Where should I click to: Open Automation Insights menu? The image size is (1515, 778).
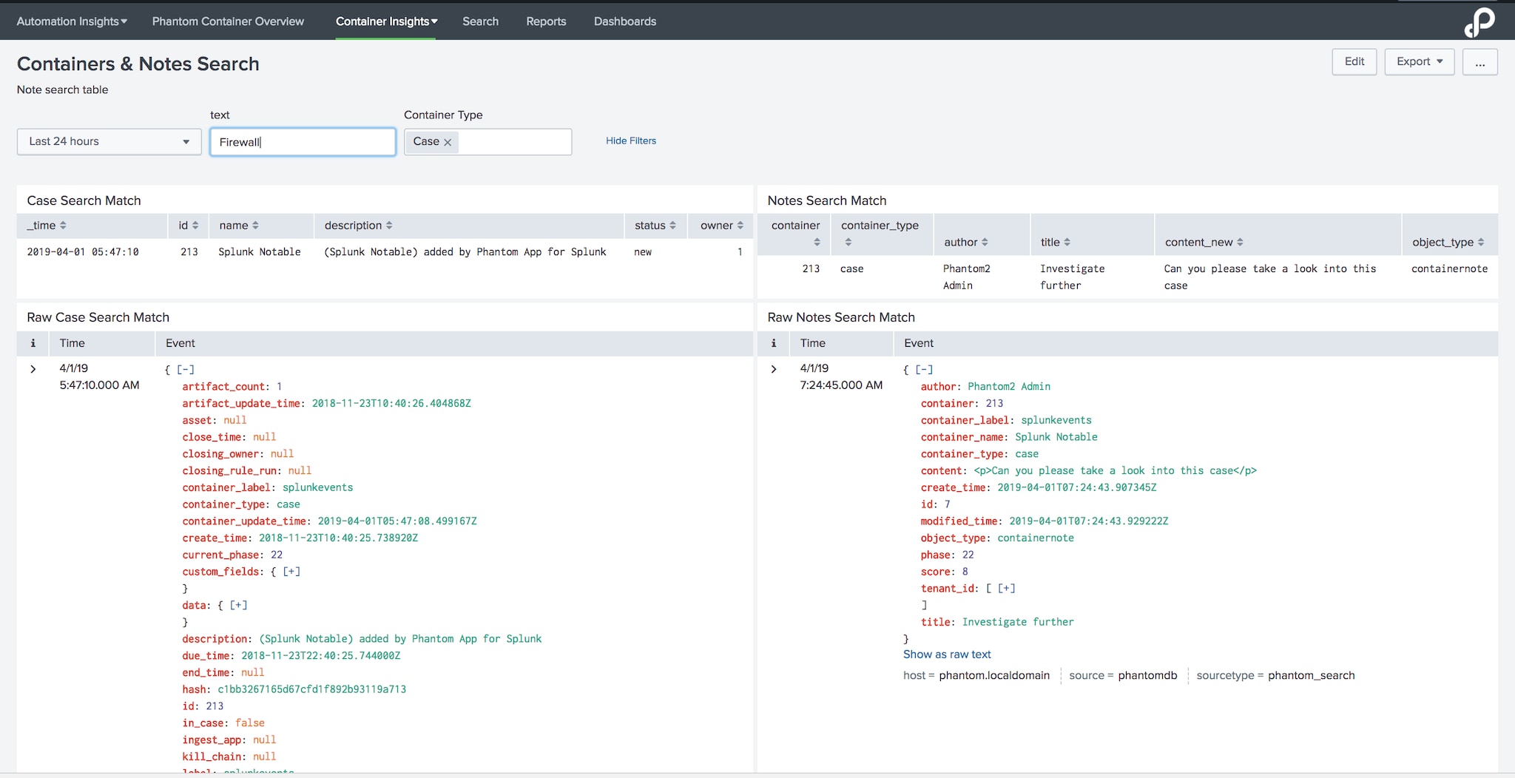point(72,21)
